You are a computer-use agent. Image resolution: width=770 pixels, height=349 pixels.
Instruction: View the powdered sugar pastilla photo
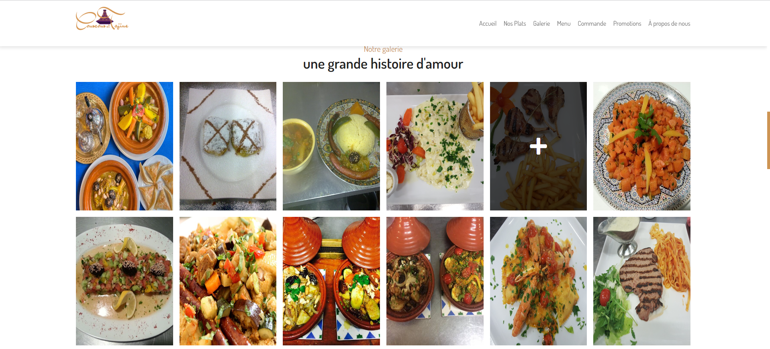tap(228, 146)
